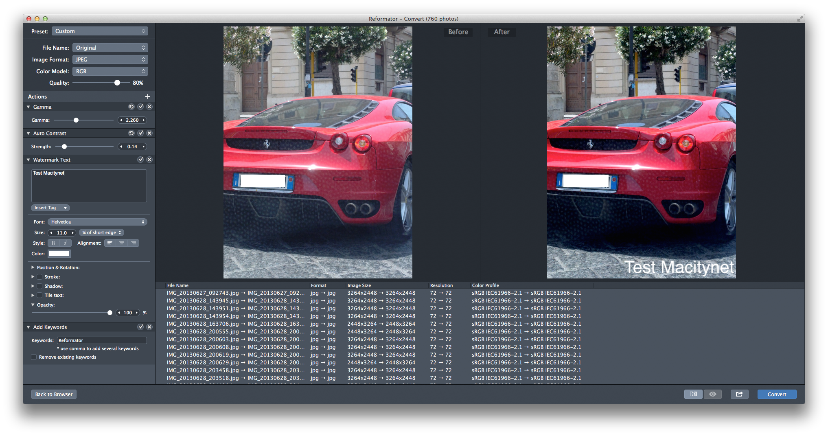Image resolution: width=828 pixels, height=436 pixels.
Task: Select the After label
Action: (x=502, y=32)
